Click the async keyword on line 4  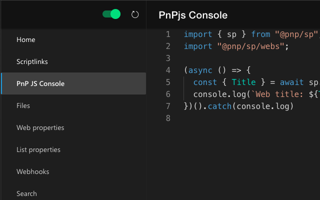coord(200,70)
